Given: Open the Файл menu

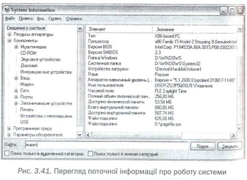Looking at the screenshot, I should pos(10,19).
